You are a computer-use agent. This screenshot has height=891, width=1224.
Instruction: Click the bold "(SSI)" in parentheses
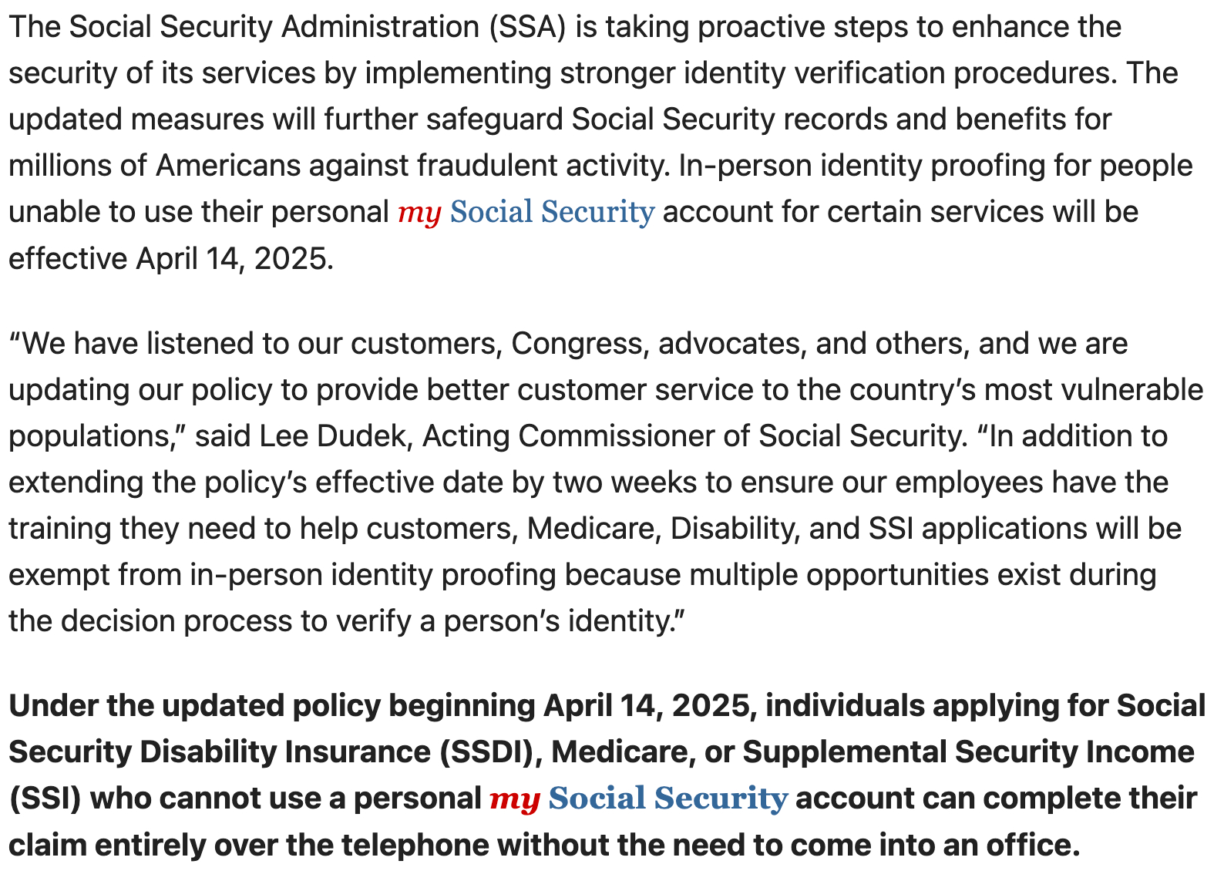pos(45,799)
